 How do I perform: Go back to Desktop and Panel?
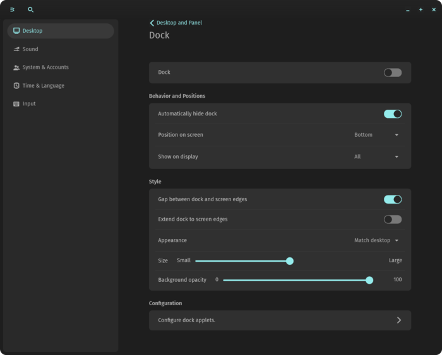(179, 23)
